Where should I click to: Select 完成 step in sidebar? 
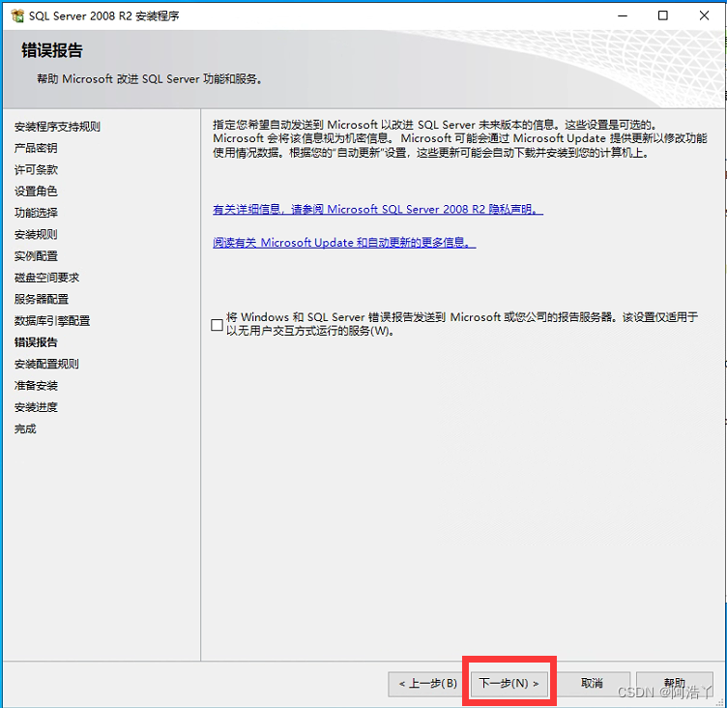pyautogui.click(x=25, y=428)
